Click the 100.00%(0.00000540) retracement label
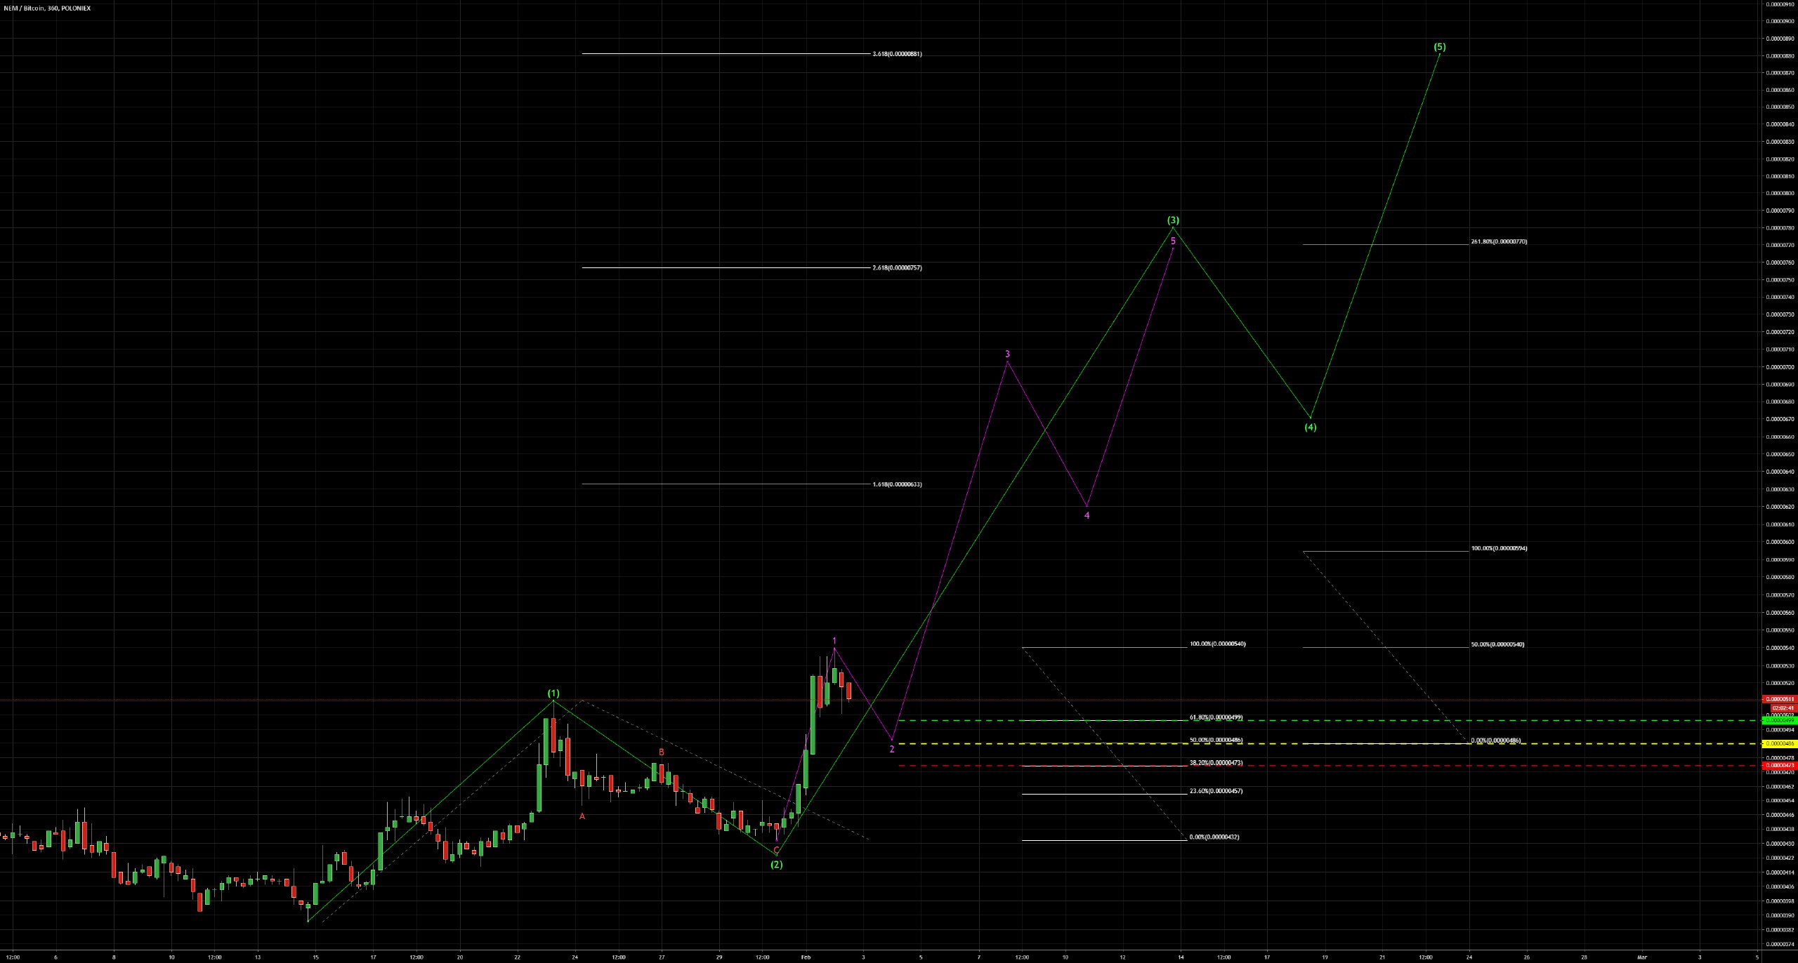1798x963 pixels. (1218, 644)
